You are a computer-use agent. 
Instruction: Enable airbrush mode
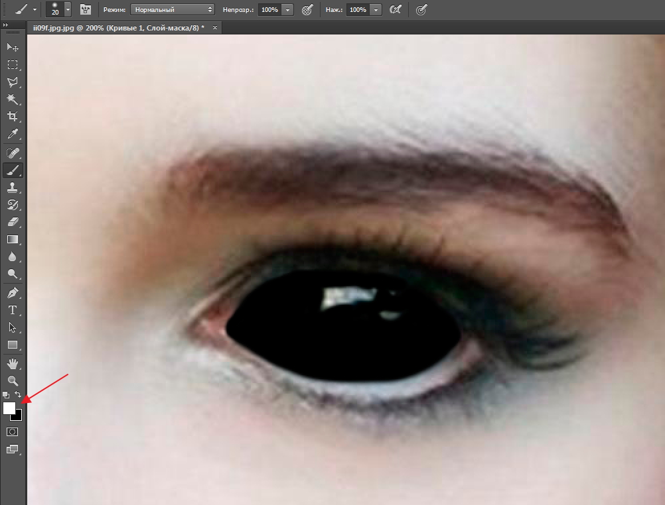tap(396, 9)
